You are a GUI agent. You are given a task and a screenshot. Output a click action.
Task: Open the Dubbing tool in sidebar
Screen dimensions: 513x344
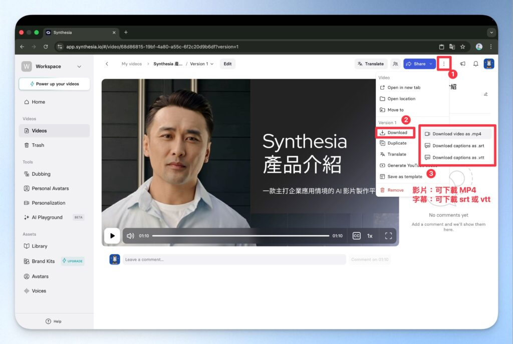pos(41,174)
